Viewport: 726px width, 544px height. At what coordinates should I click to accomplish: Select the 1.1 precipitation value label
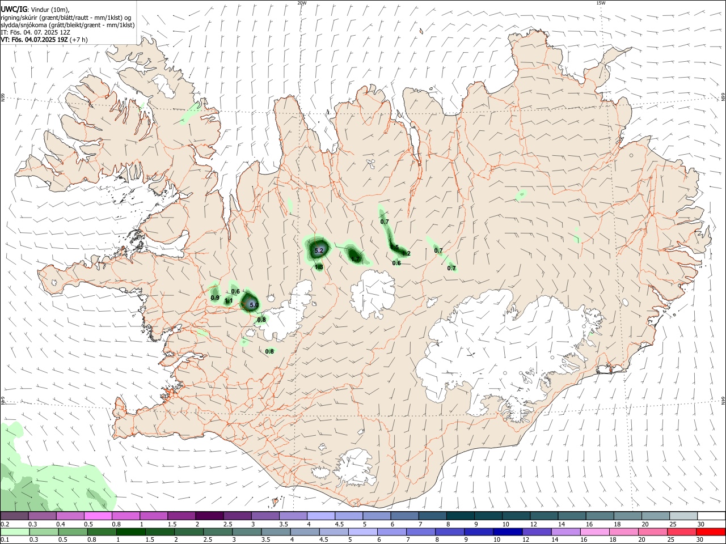229,301
